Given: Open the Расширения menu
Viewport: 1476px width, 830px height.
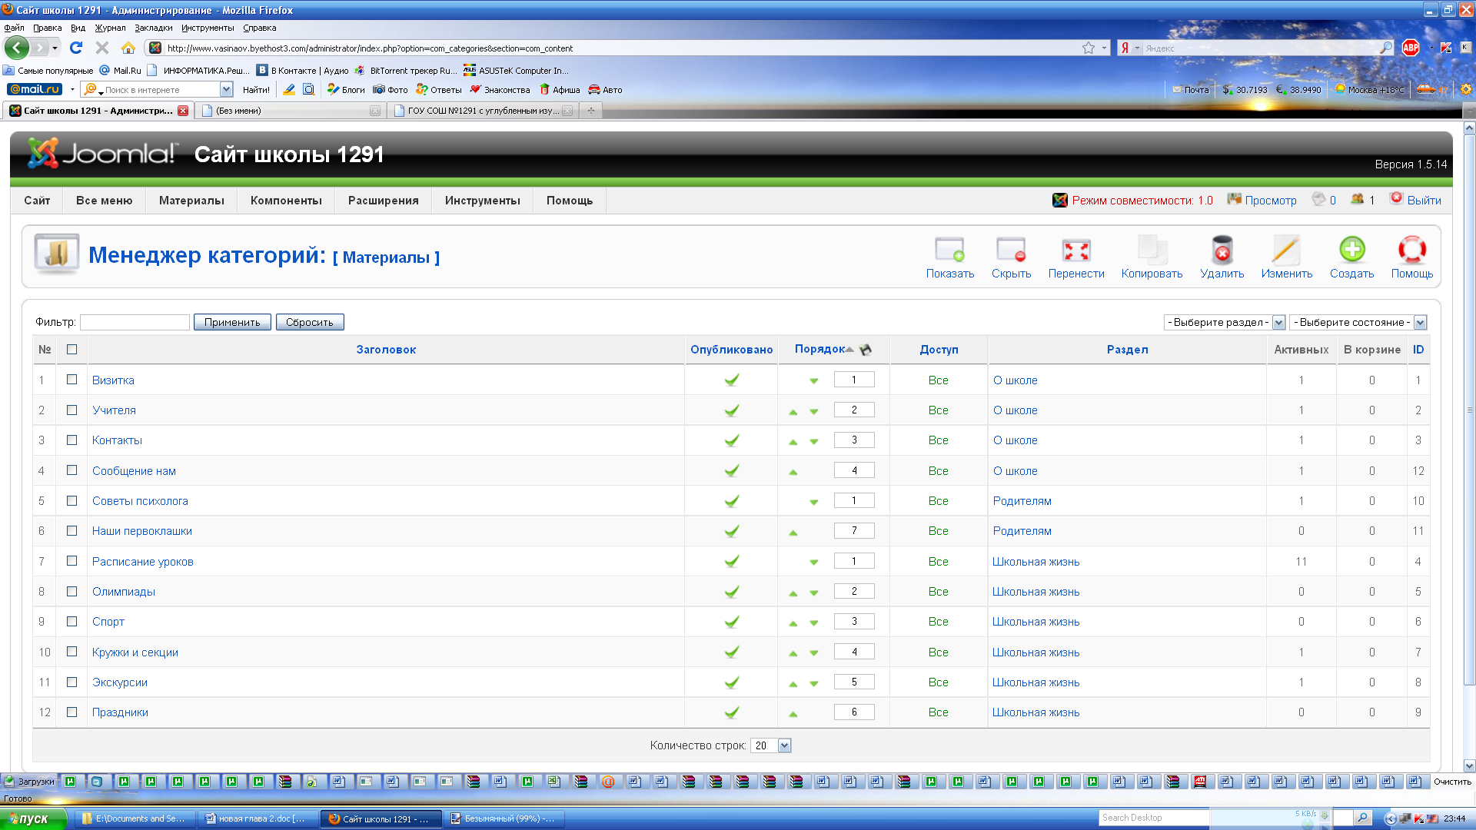Looking at the screenshot, I should pyautogui.click(x=383, y=201).
